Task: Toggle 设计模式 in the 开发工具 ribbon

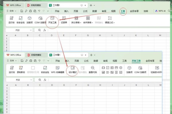Action: click(73, 70)
